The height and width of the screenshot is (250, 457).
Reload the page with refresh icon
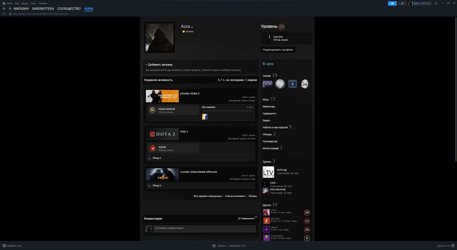[x=4, y=14]
